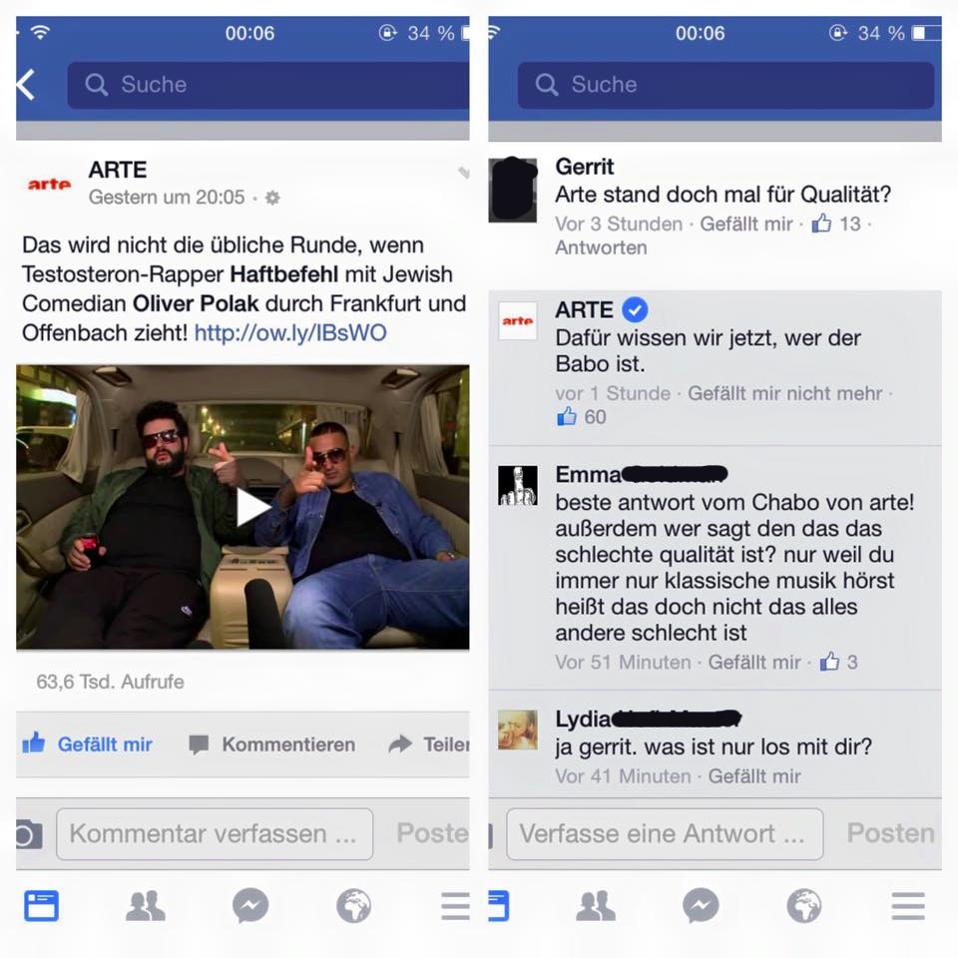Like Lydia's comment with Gefällt mir
The height and width of the screenshot is (958, 958).
[x=754, y=776]
